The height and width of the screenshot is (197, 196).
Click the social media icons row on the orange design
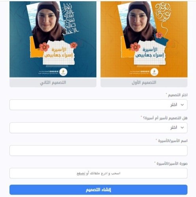[x=145, y=71]
